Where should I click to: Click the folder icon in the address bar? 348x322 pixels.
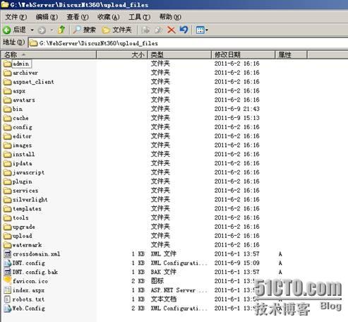tap(34, 43)
